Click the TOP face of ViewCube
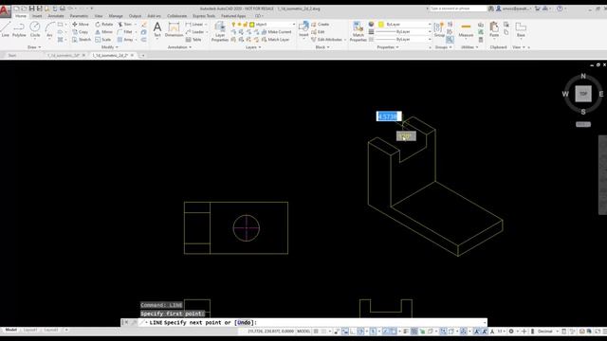607x341 pixels. pyautogui.click(x=583, y=94)
